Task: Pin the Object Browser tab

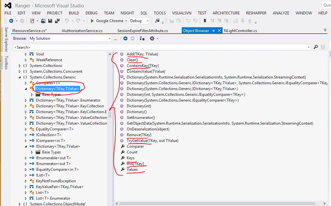Action: (x=213, y=31)
